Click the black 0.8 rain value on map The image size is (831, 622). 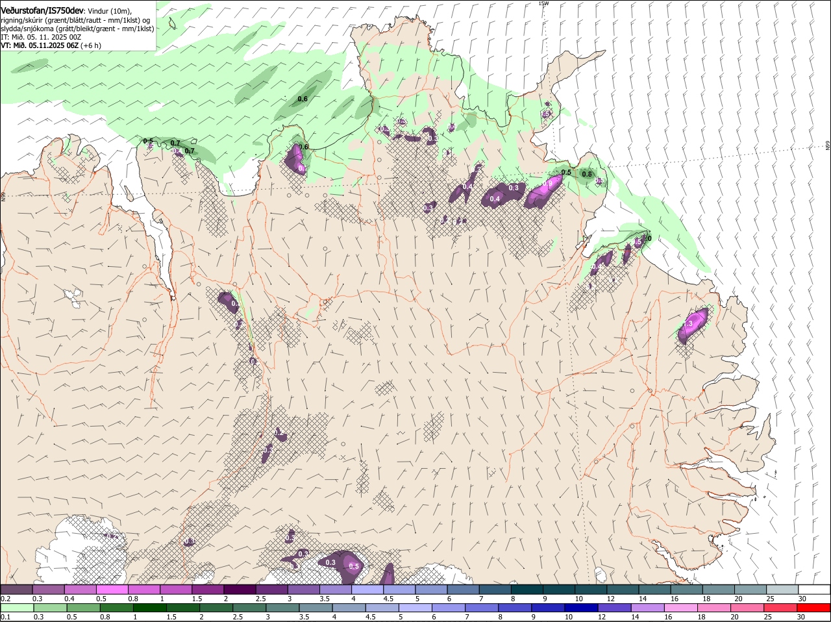click(x=587, y=173)
